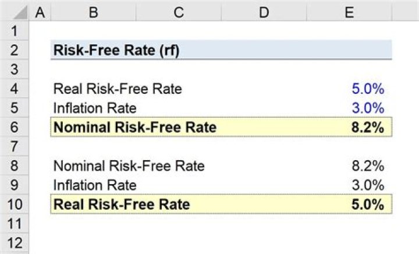The image size is (419, 254).
Task: Select column B header
Action: [93, 11]
